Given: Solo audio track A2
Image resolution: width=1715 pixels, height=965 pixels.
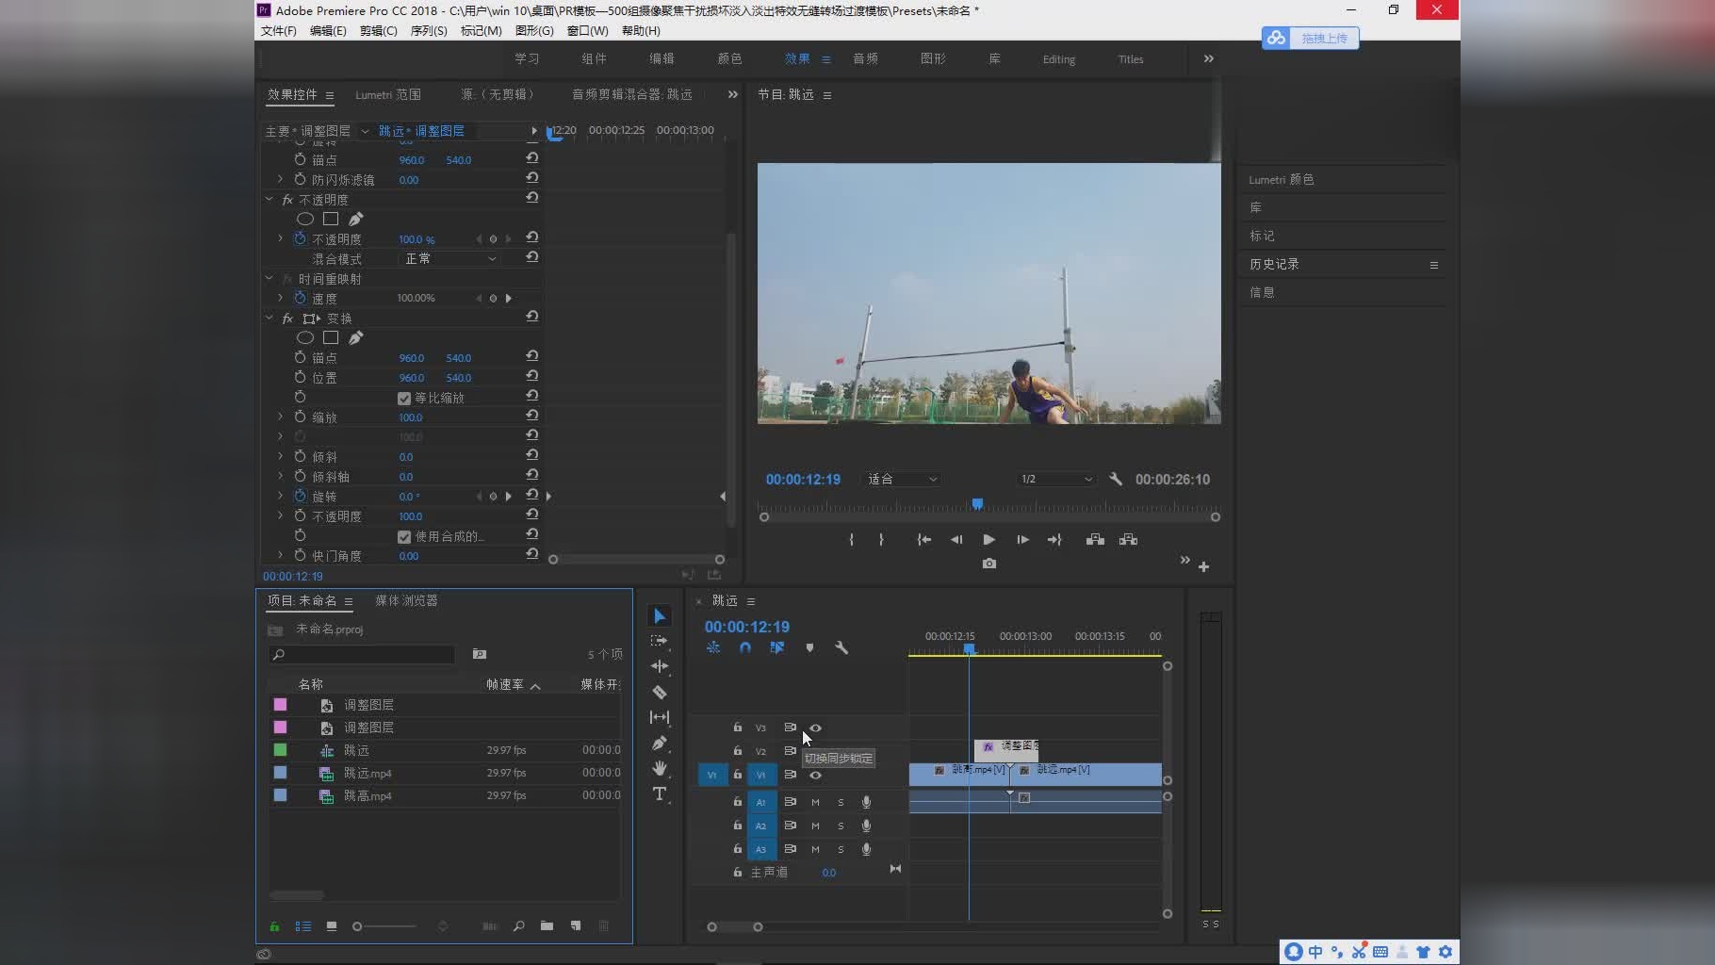Looking at the screenshot, I should [x=841, y=826].
